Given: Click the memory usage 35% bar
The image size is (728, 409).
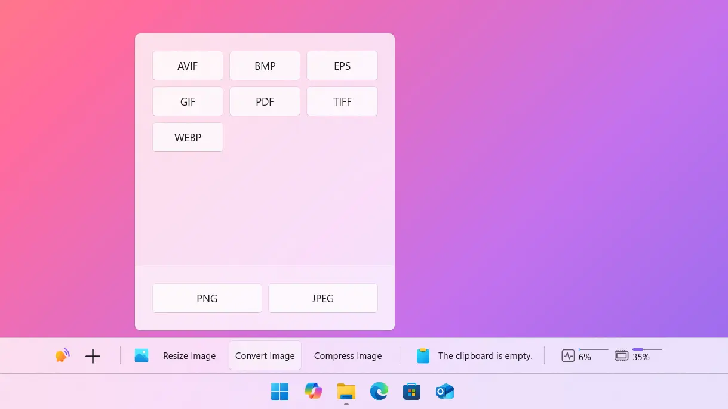Looking at the screenshot, I should point(647,349).
